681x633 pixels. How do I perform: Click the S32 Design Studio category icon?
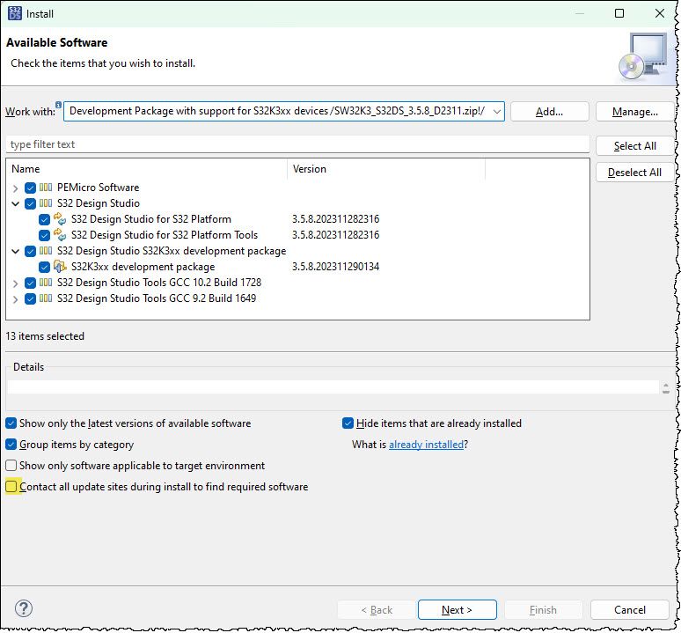tap(46, 203)
